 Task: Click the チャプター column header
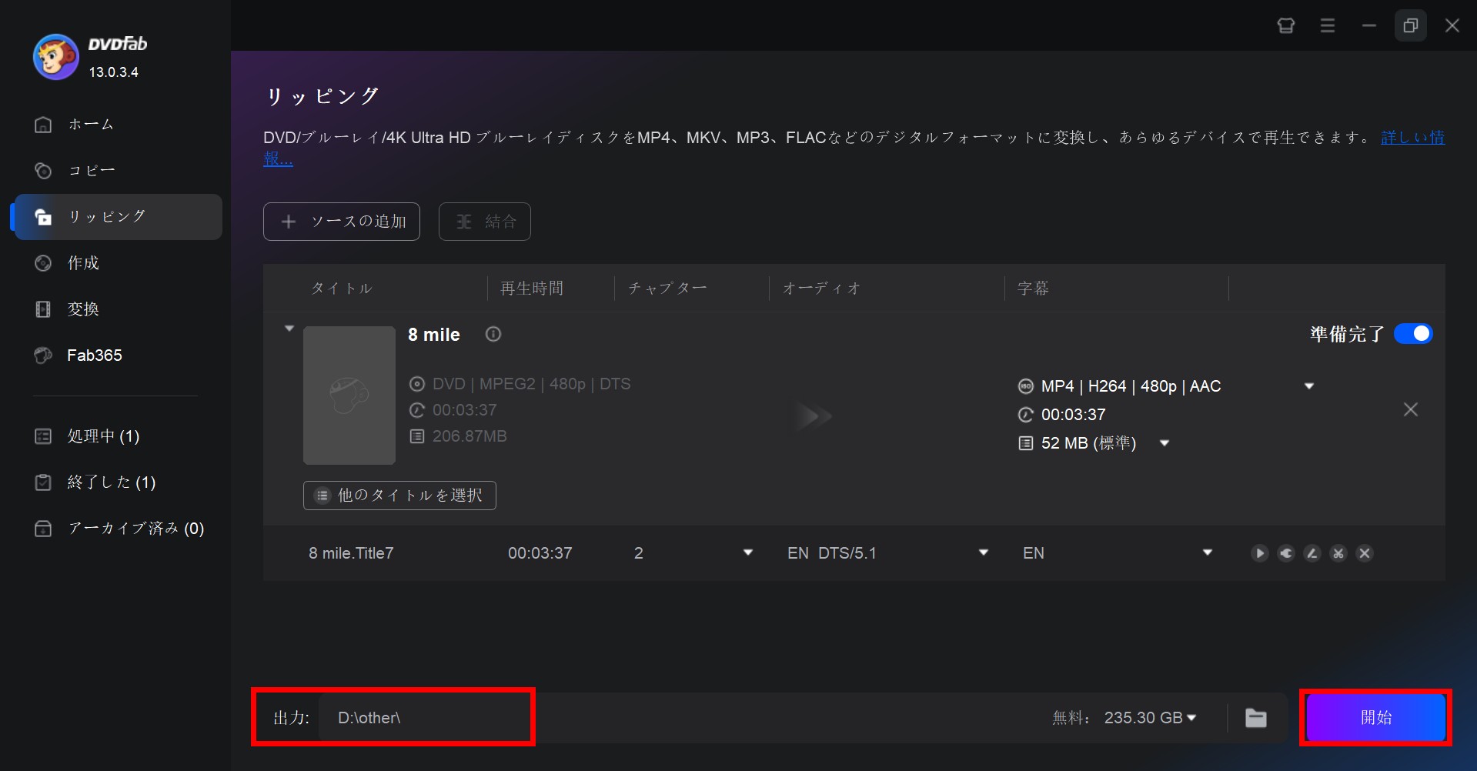point(667,289)
